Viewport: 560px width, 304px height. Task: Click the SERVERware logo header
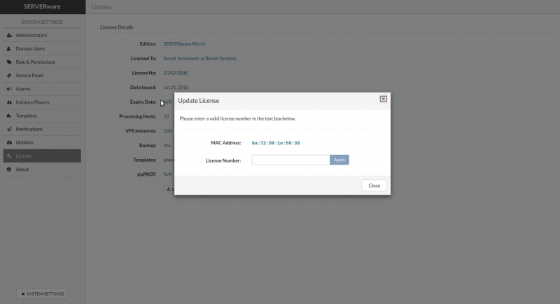pyautogui.click(x=42, y=7)
